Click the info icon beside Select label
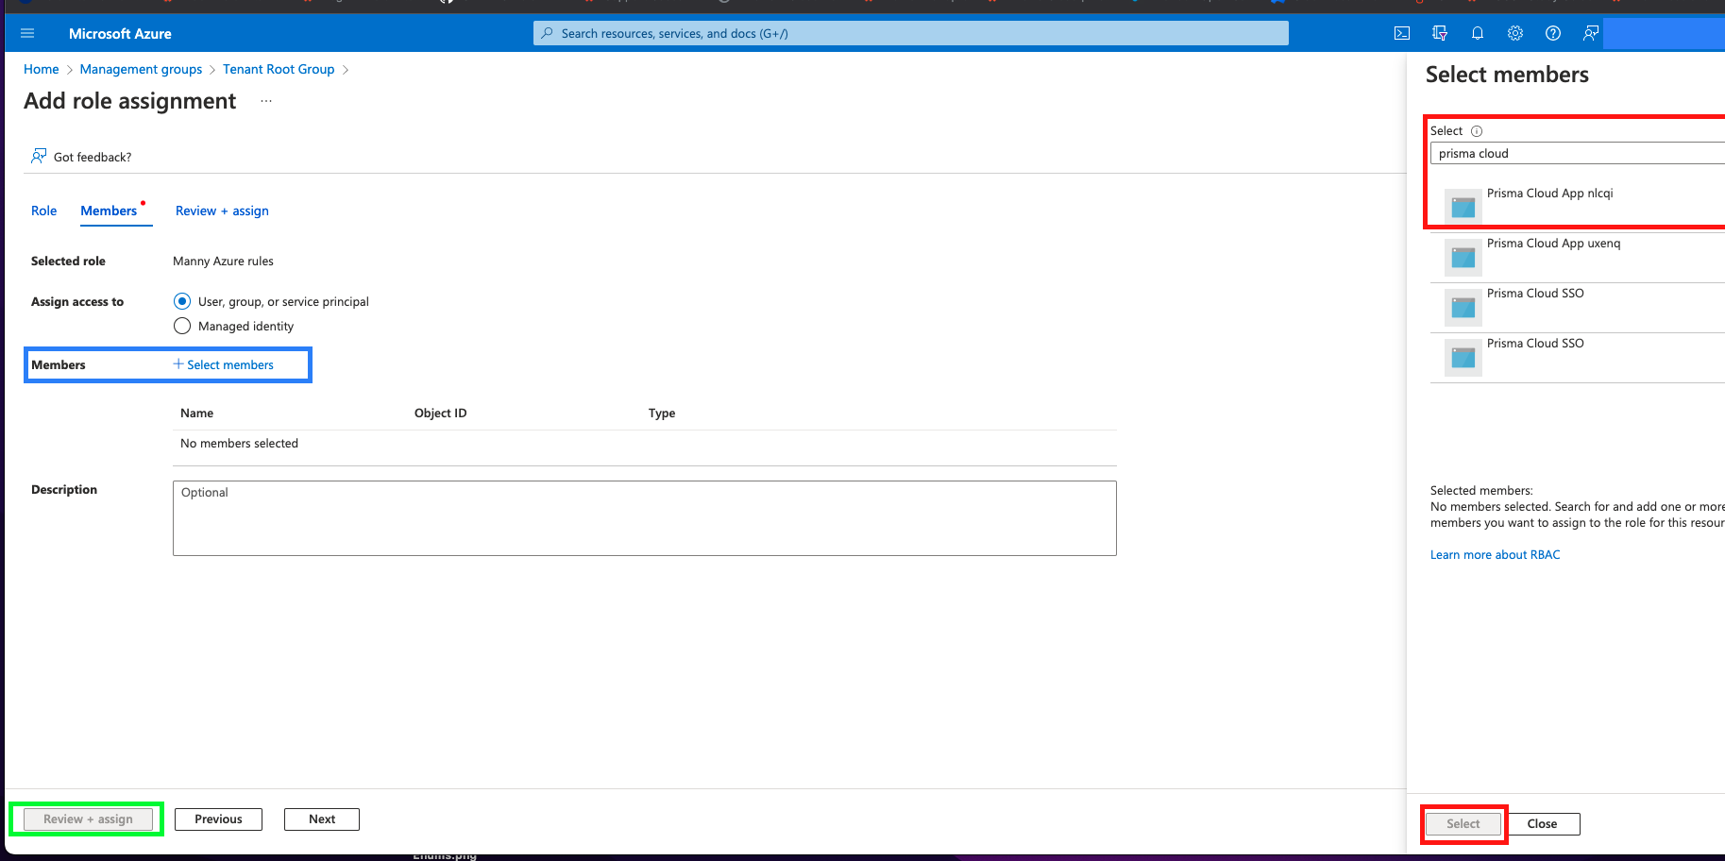 pyautogui.click(x=1475, y=130)
